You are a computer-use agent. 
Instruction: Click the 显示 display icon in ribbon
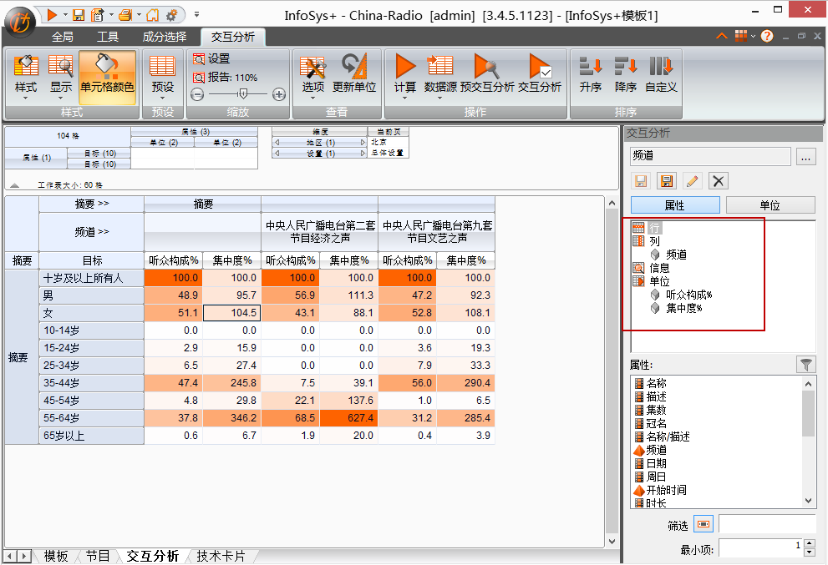click(61, 67)
